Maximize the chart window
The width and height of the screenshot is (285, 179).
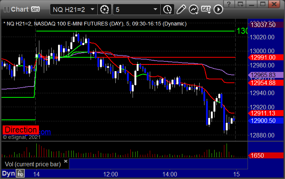point(263,4)
